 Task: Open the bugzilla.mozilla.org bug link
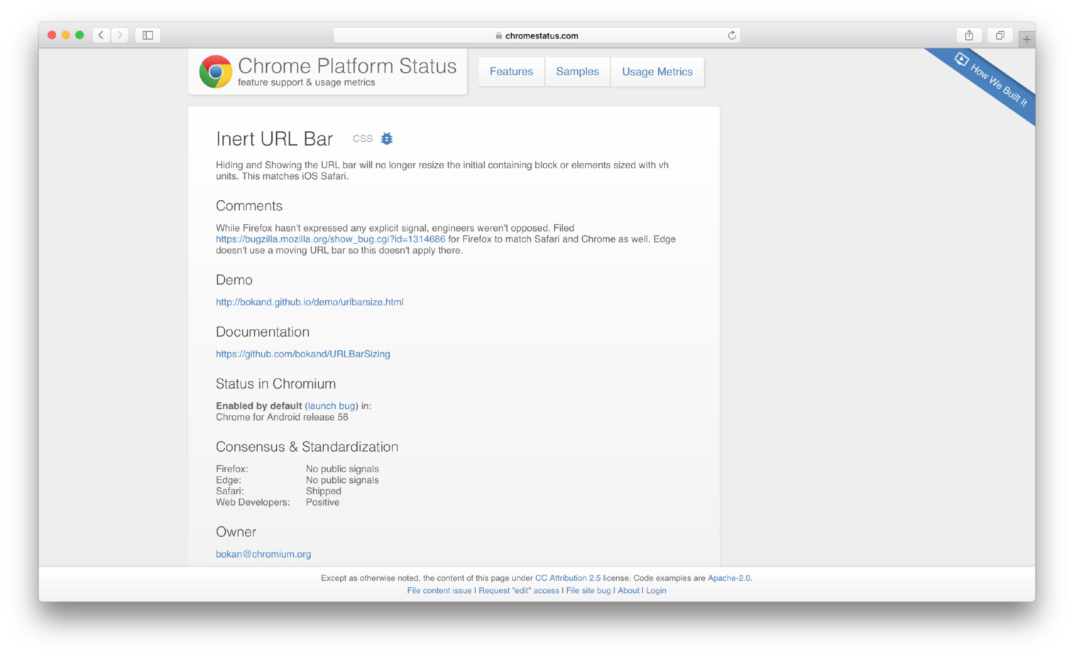(x=331, y=239)
